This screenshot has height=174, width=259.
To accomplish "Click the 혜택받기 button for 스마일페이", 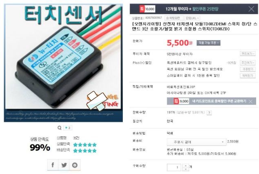I will point(248,75).
